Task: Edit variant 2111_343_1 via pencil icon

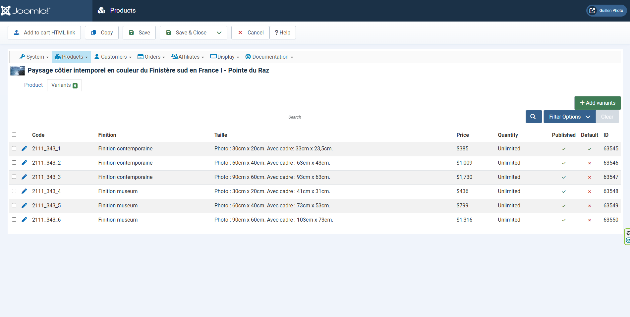Action: [24, 148]
